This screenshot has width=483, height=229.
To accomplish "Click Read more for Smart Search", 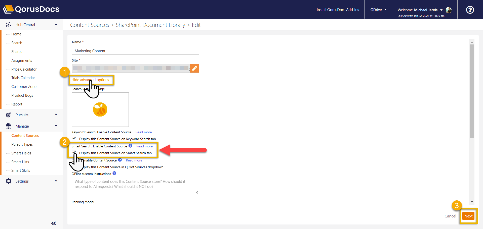I will pos(145,146).
